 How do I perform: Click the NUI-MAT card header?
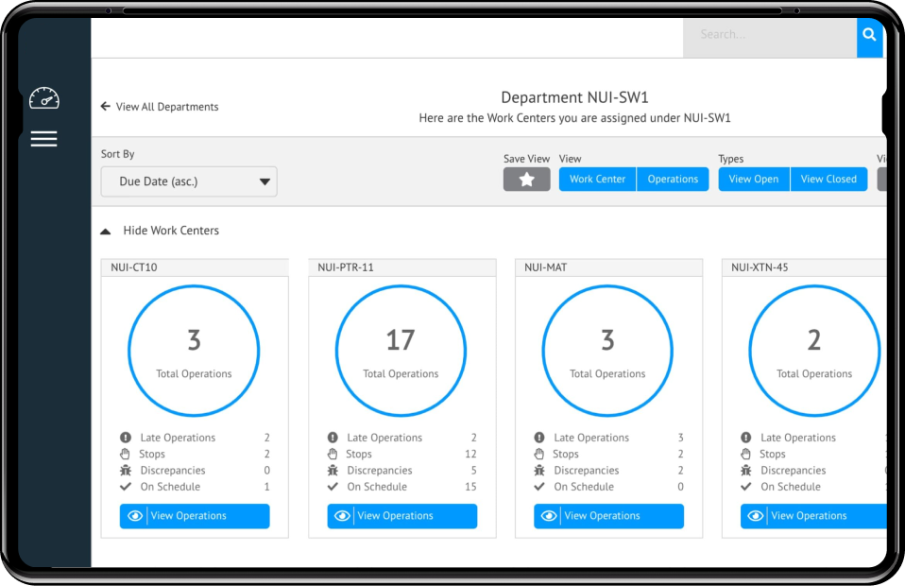(608, 267)
